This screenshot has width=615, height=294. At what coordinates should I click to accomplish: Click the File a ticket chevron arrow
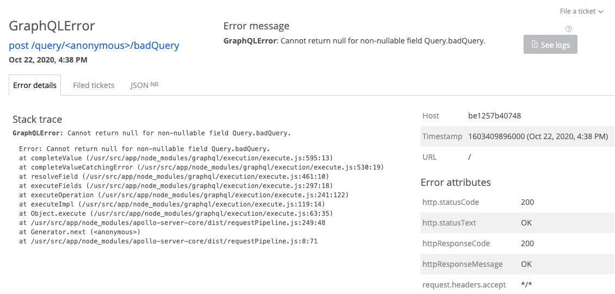(600, 12)
